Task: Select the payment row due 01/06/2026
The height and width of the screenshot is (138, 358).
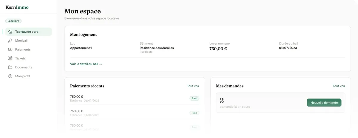Action: click(135, 113)
